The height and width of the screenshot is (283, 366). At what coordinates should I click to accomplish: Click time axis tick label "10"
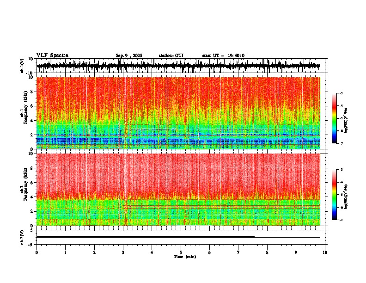325,252
